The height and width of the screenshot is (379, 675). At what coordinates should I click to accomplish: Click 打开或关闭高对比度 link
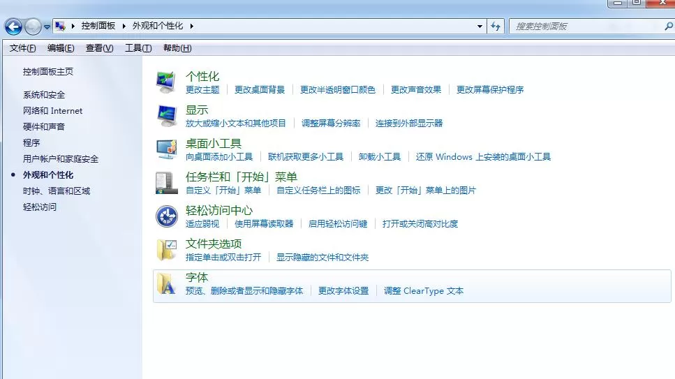click(420, 224)
